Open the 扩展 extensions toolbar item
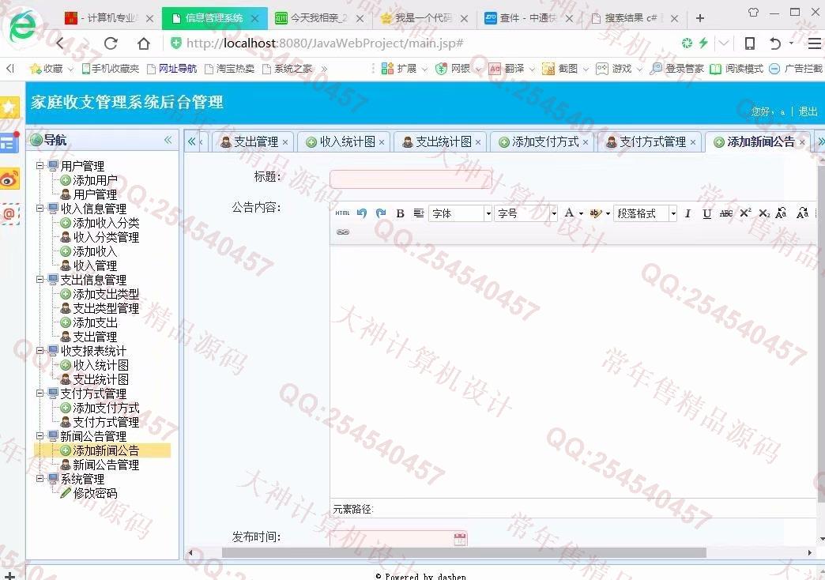 pyautogui.click(x=399, y=69)
